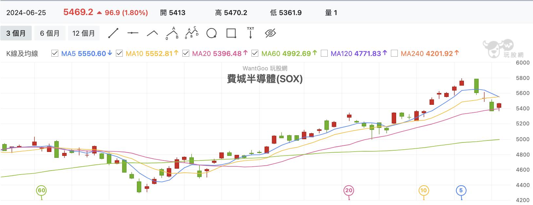Click the MA240 4201.92 value label
This screenshot has width=533, height=205.
pos(430,53)
